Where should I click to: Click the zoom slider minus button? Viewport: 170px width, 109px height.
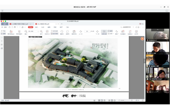[x=119, y=100]
